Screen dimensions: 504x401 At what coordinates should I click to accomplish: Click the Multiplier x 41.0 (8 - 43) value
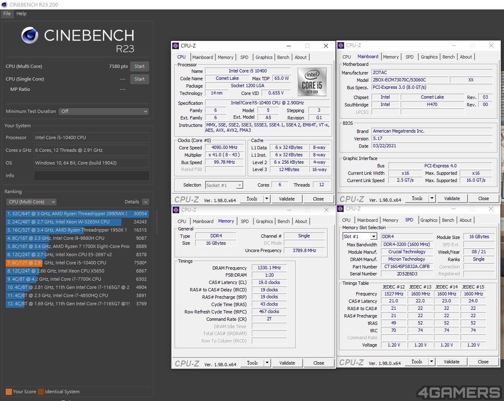(x=224, y=155)
